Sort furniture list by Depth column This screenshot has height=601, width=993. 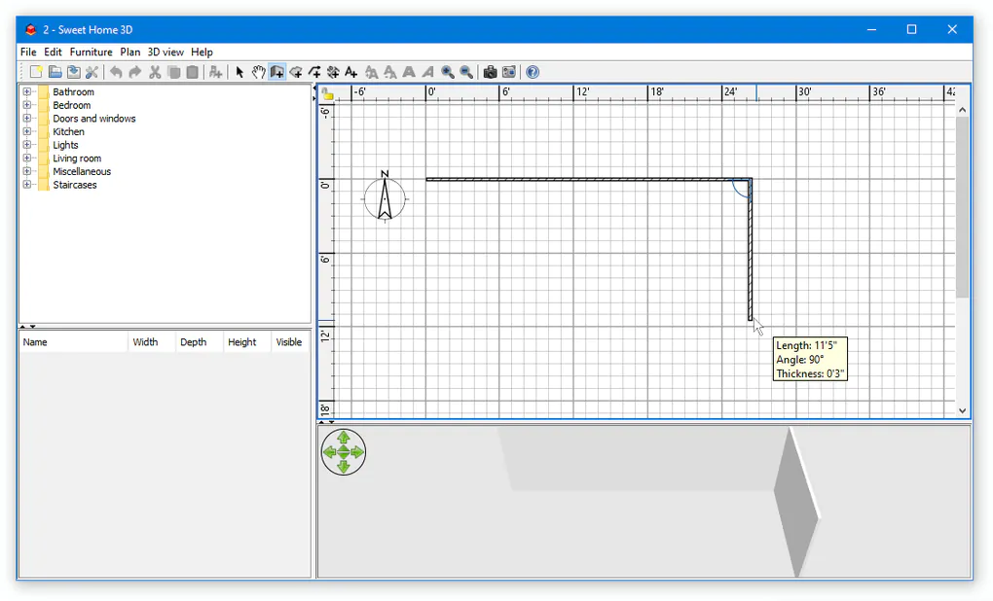click(x=199, y=342)
